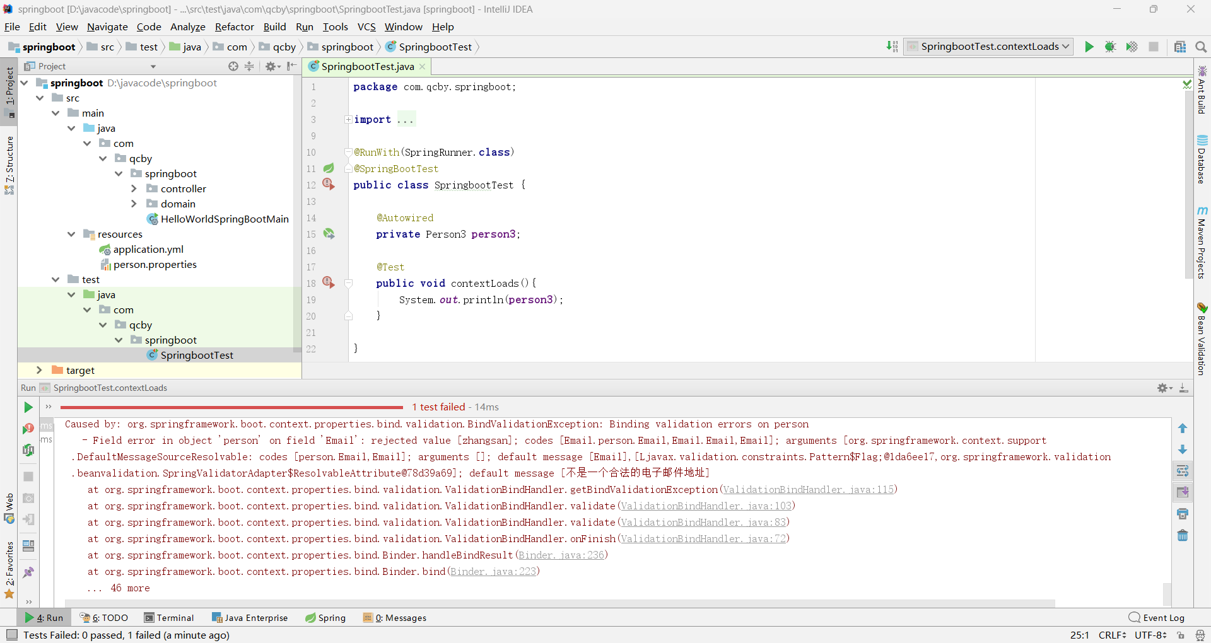This screenshot has height=643, width=1211.
Task: Rerun failed tests in the Run panel
Action: click(28, 429)
